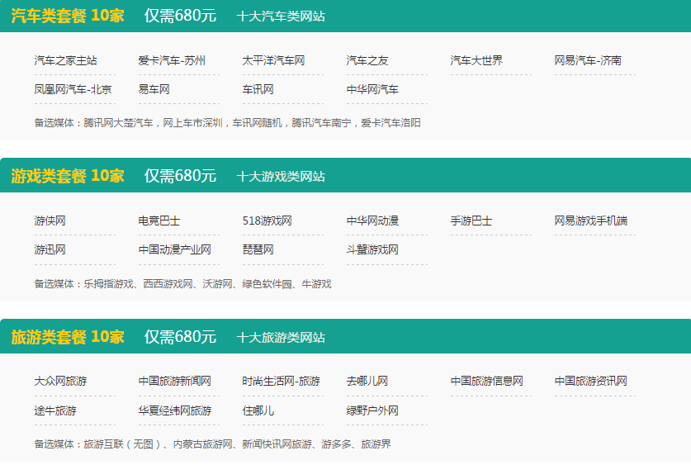This screenshot has width=691, height=465.
Task: Click the 十大旅游类网站 header text
Action: point(281,337)
